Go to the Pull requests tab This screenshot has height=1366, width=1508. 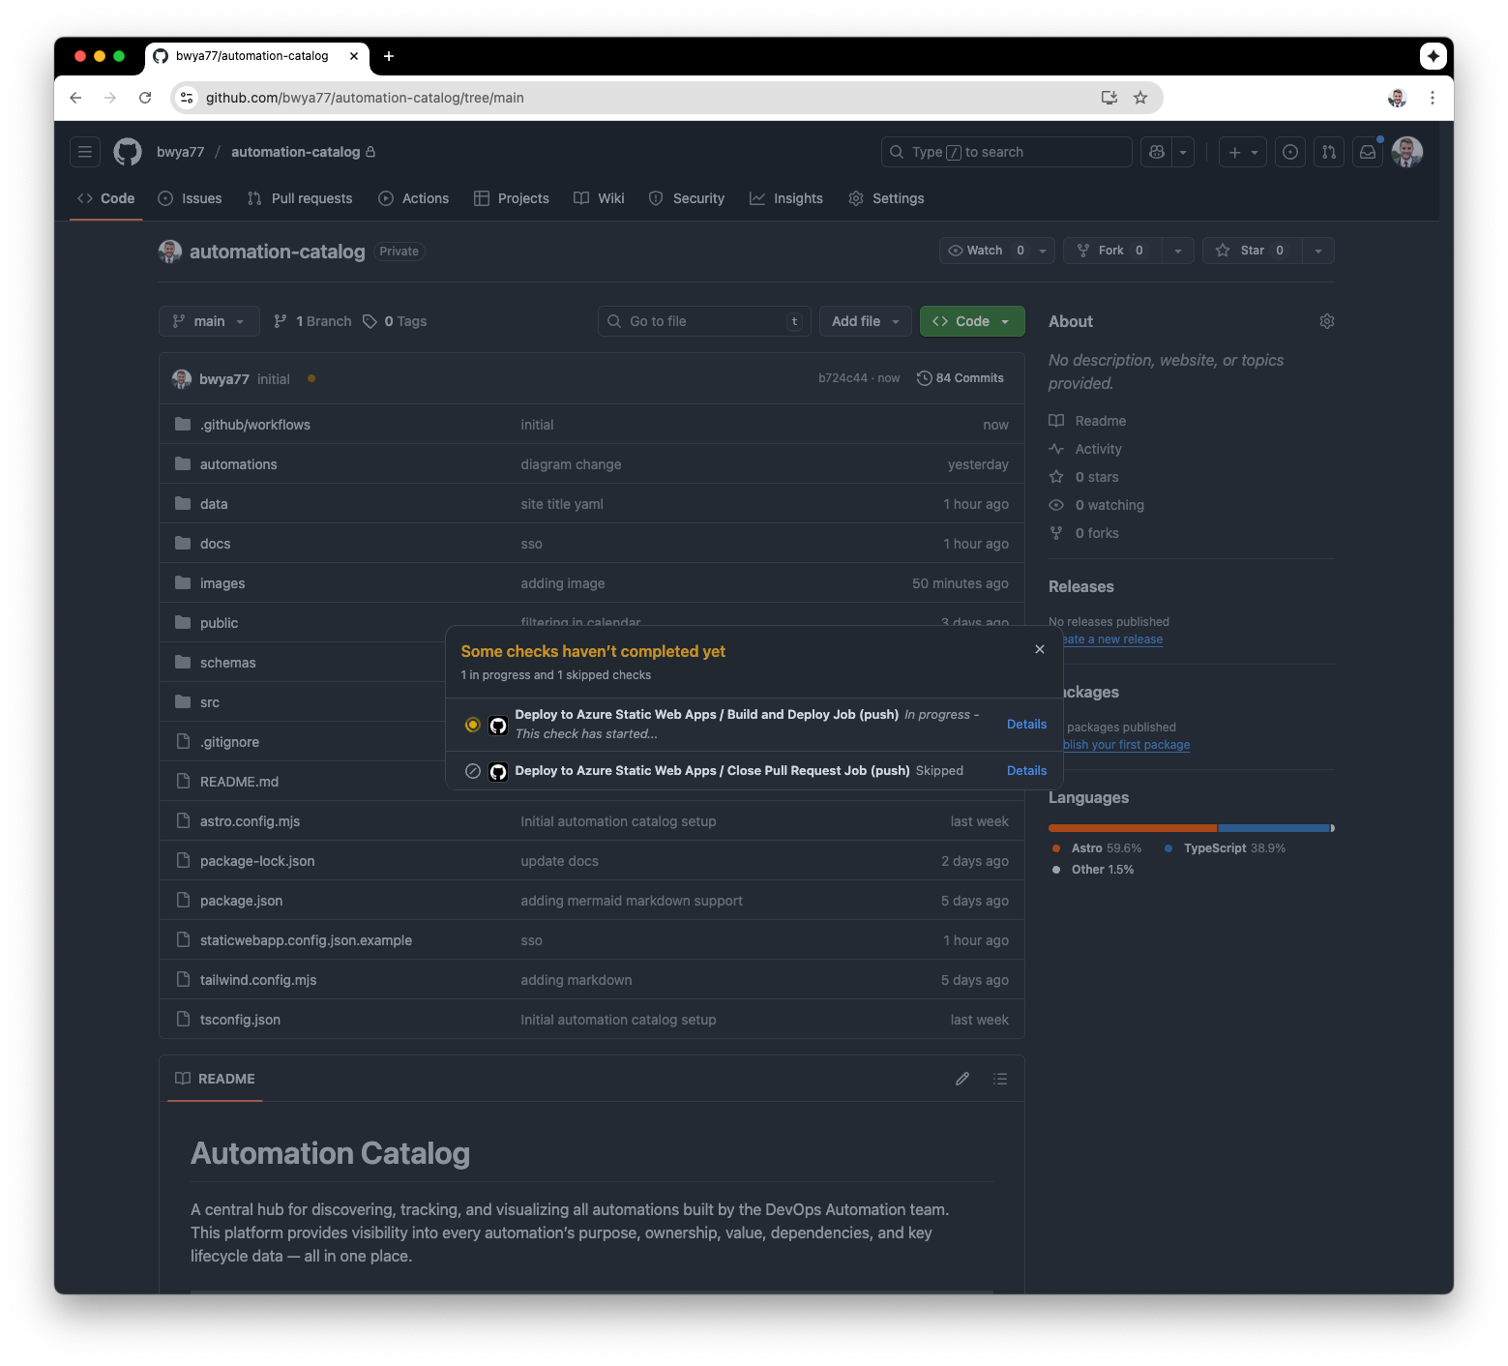click(x=300, y=198)
